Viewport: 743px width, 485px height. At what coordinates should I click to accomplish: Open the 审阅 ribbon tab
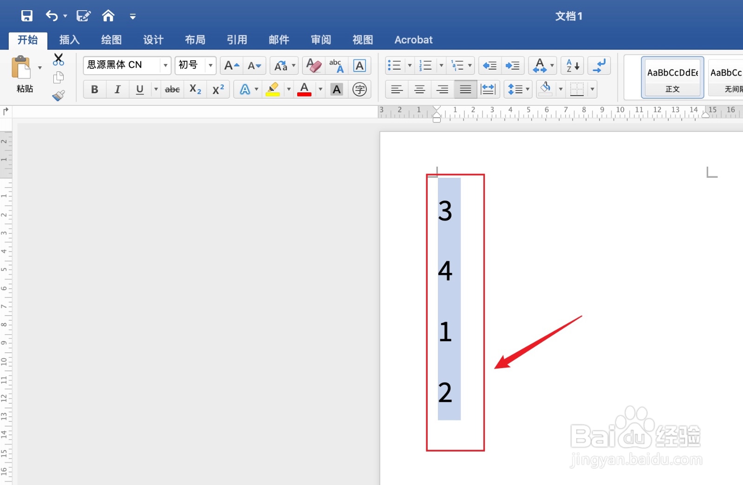321,40
